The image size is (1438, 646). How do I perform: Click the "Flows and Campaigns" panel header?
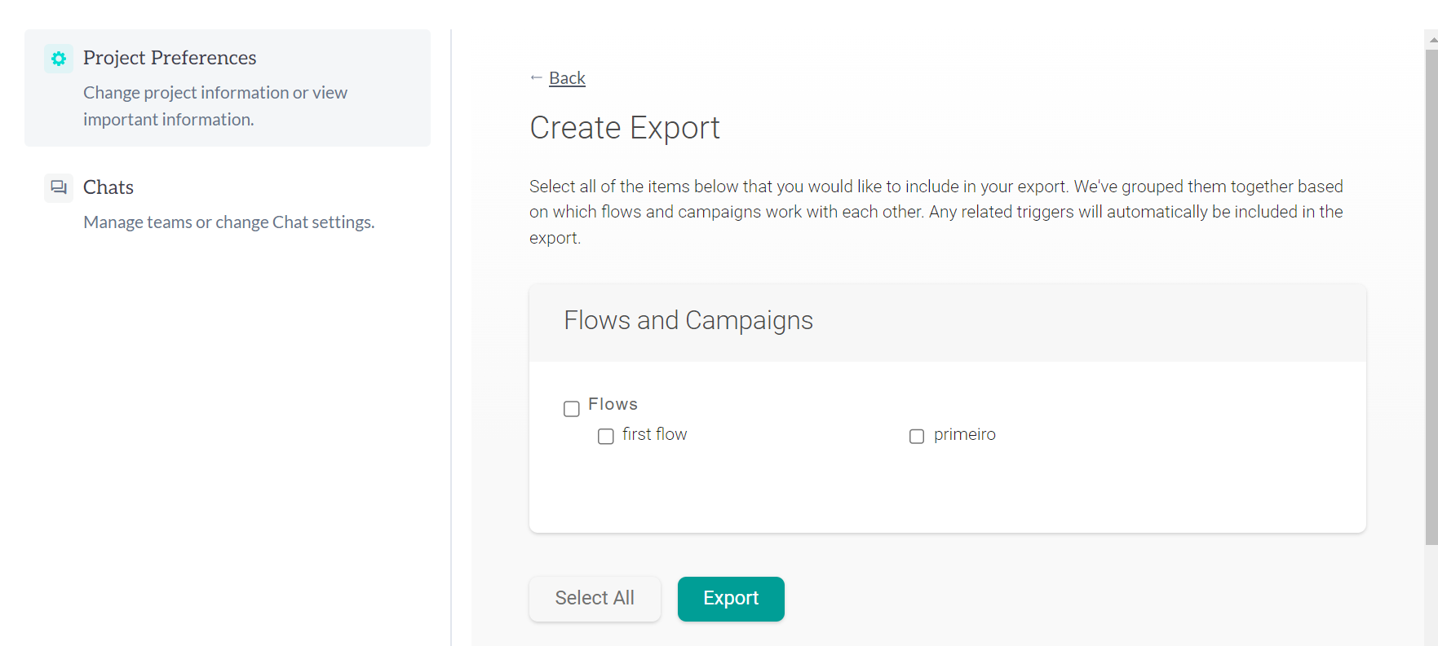(688, 321)
